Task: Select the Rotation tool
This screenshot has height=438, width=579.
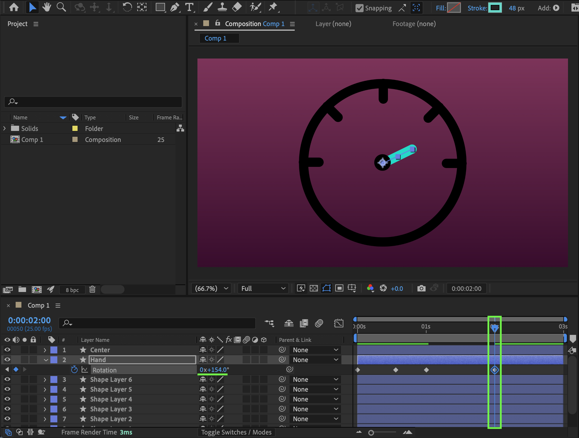Action: click(127, 7)
